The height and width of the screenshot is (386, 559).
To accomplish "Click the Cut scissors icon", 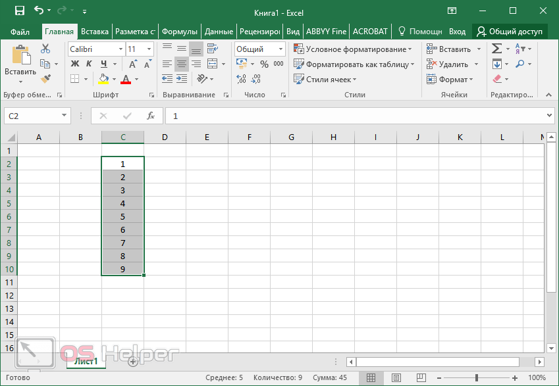I will tap(45, 49).
